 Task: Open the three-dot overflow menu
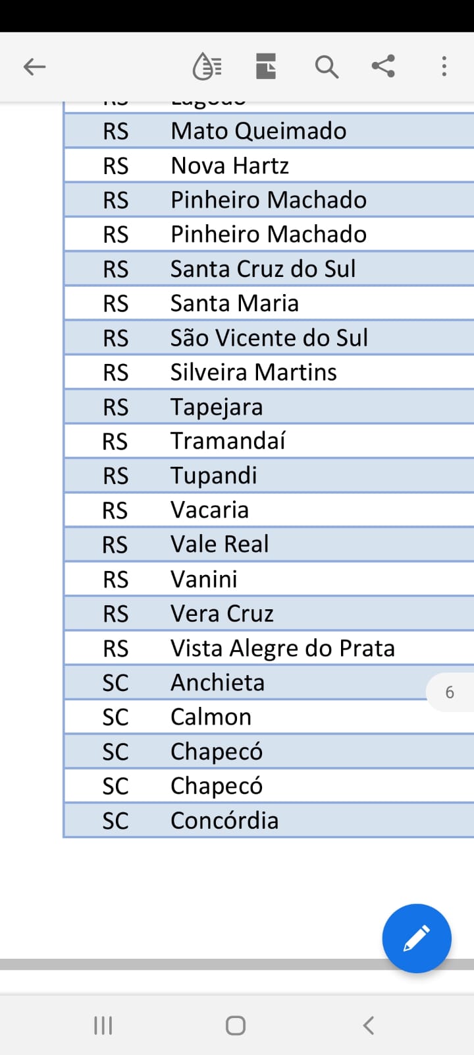coord(444,67)
